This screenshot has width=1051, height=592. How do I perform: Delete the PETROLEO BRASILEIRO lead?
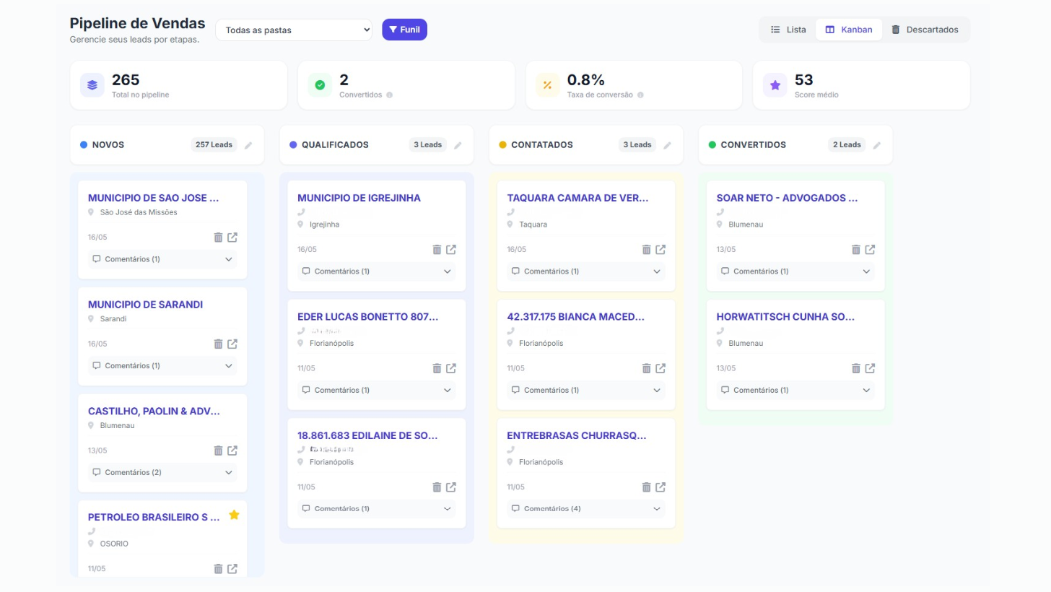[x=218, y=569]
